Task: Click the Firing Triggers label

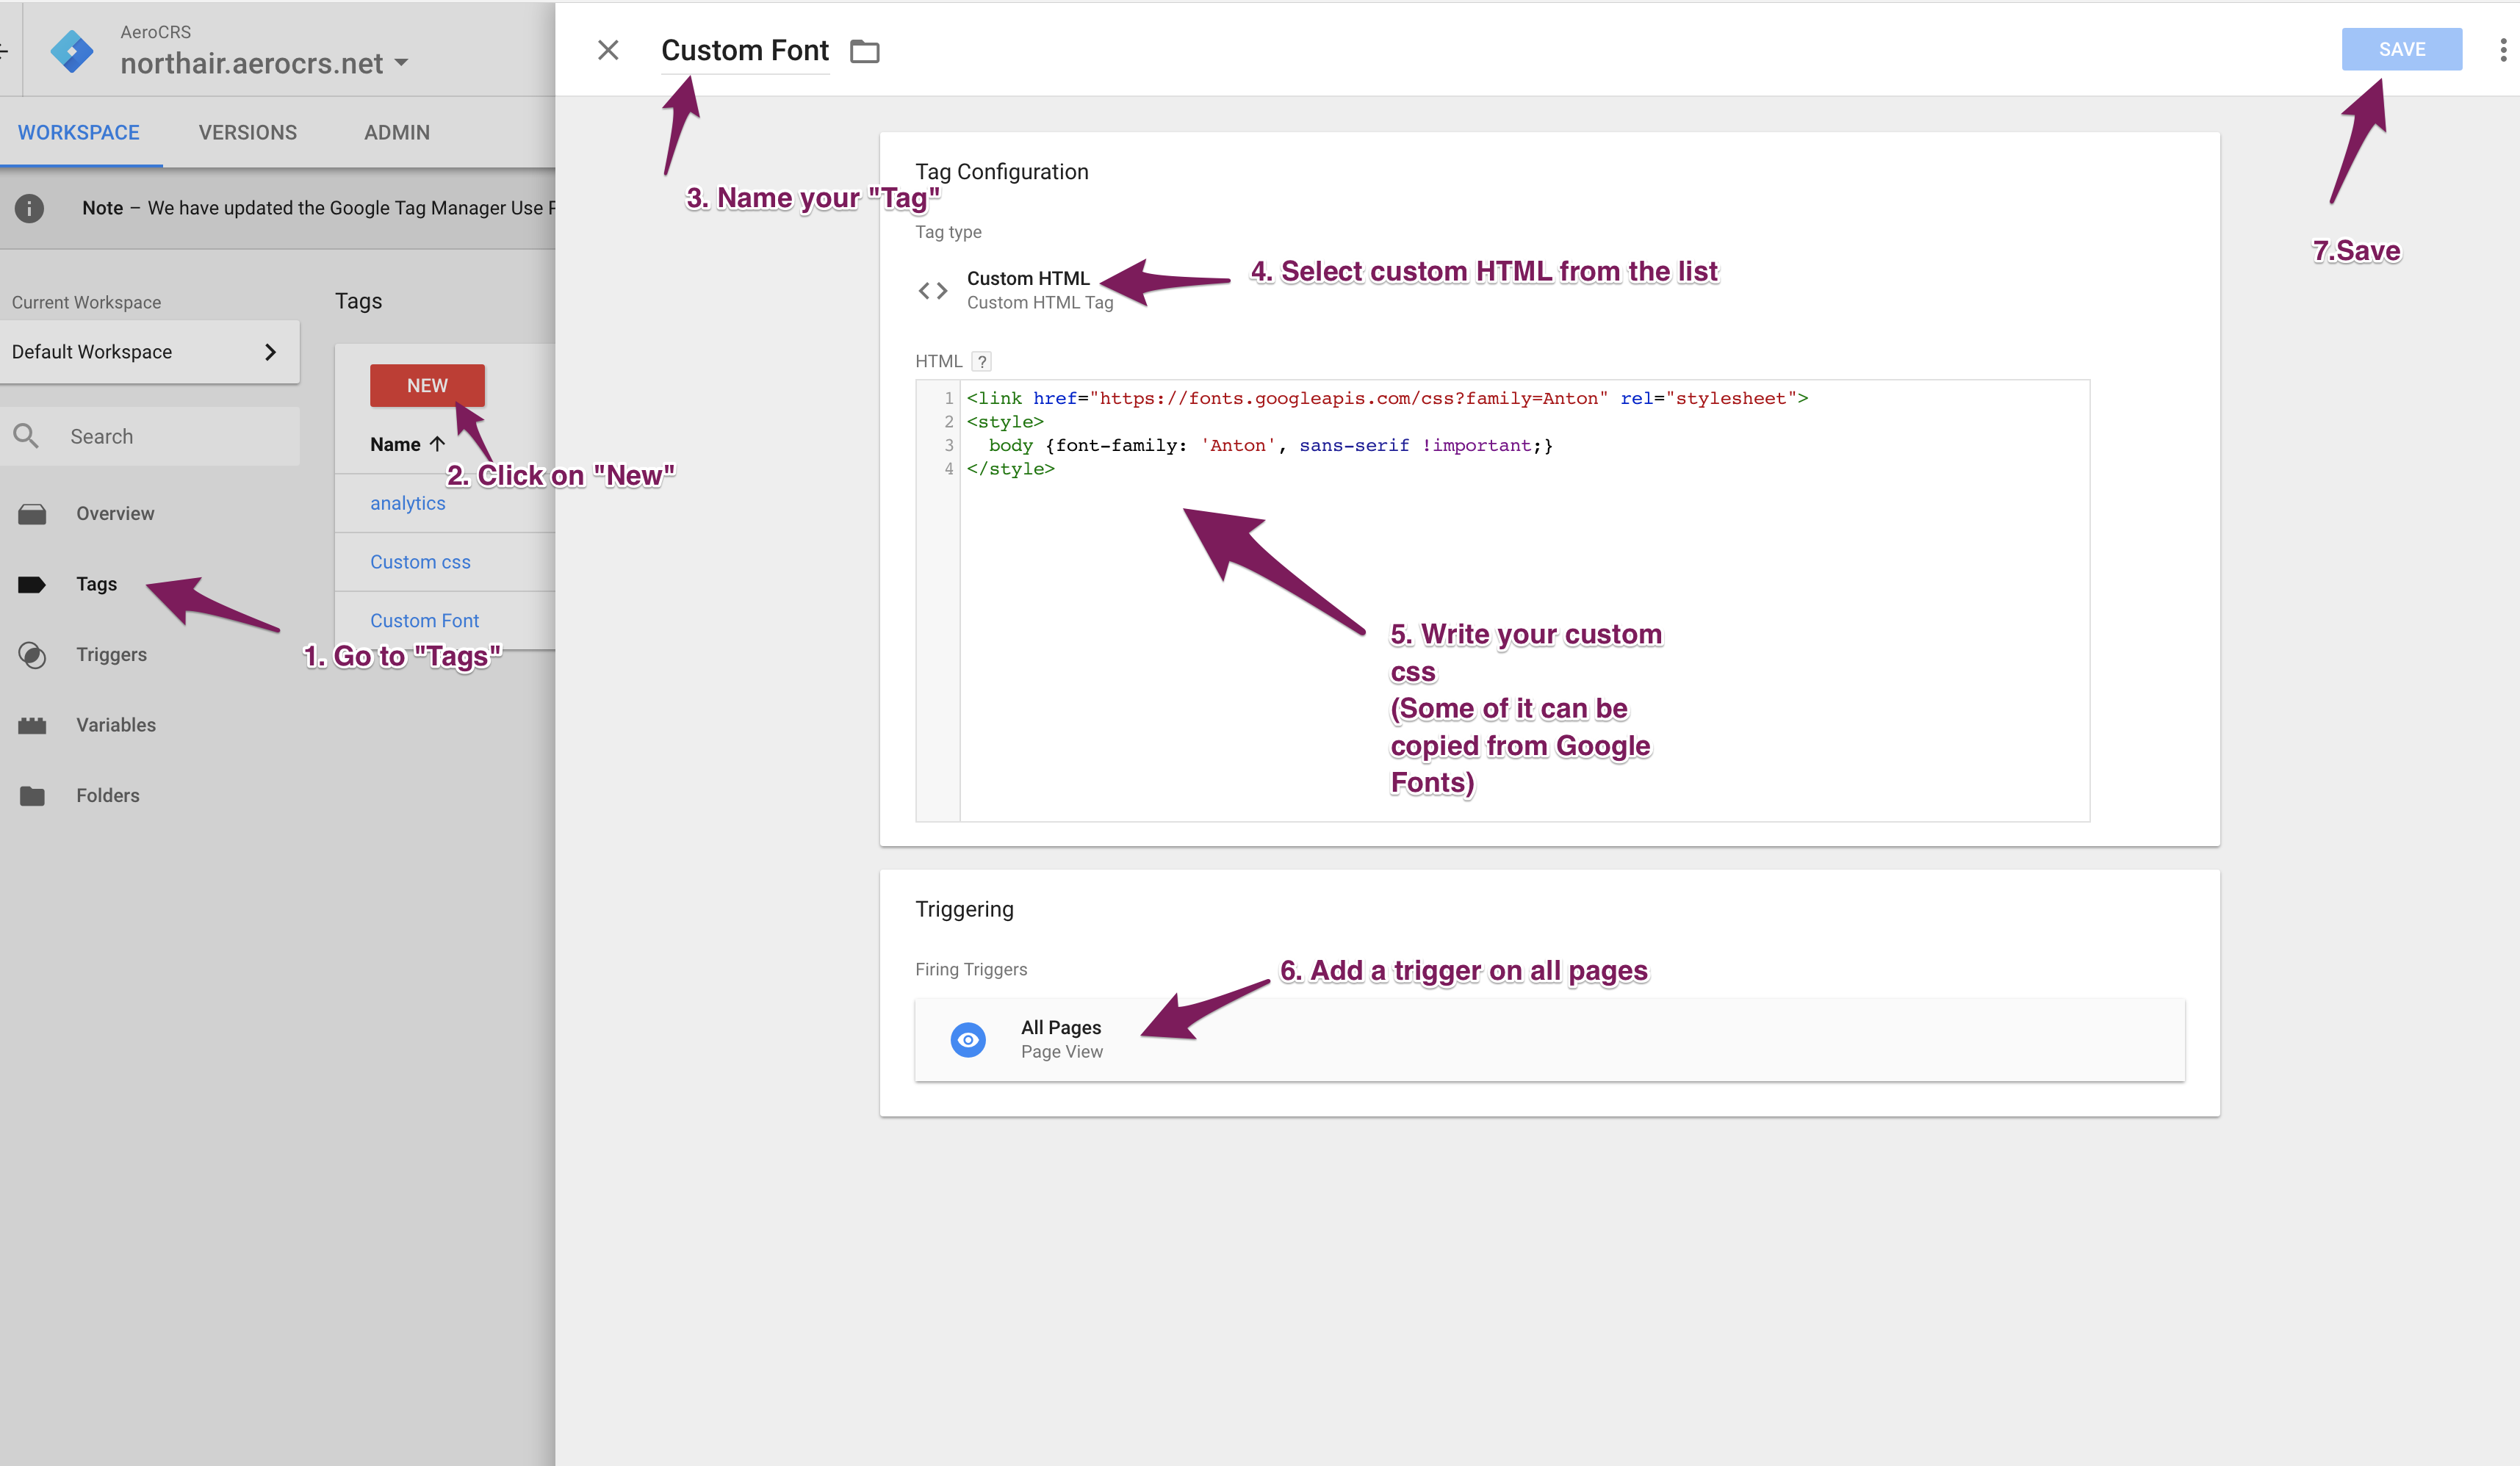Action: (971, 969)
